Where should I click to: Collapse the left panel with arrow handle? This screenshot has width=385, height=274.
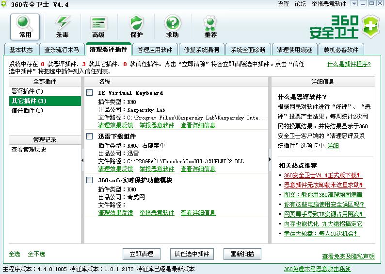pyautogui.click(x=82, y=160)
